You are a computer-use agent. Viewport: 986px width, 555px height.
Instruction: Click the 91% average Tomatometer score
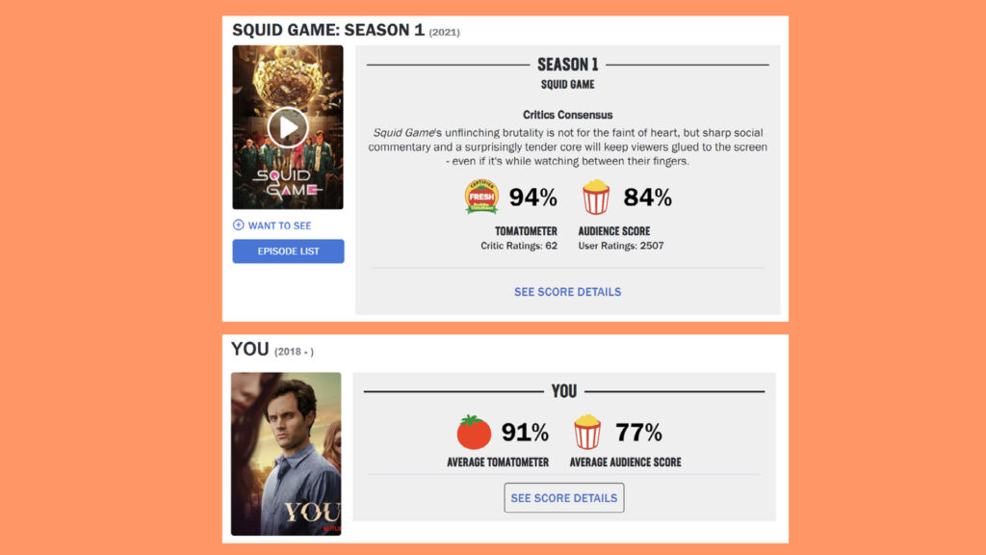point(526,433)
